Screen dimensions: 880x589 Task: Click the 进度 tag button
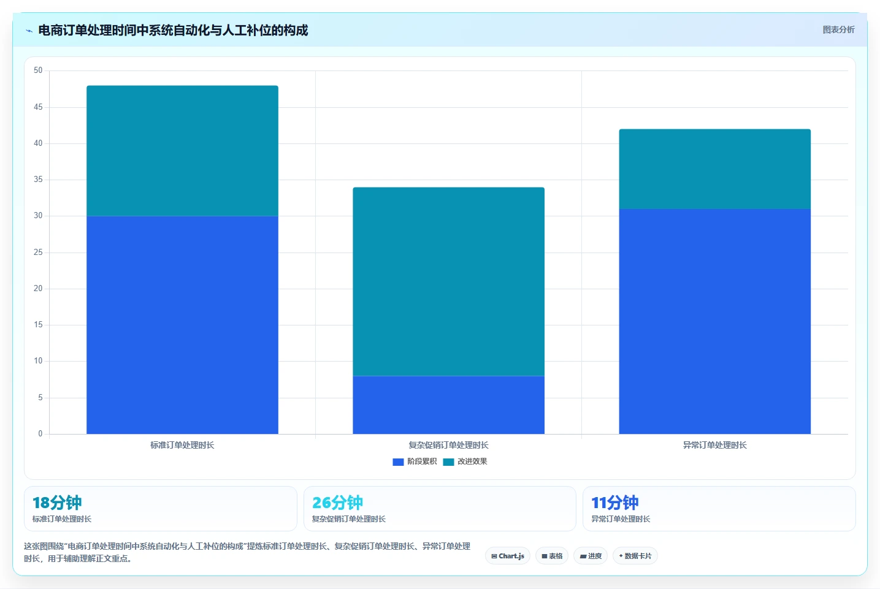591,556
